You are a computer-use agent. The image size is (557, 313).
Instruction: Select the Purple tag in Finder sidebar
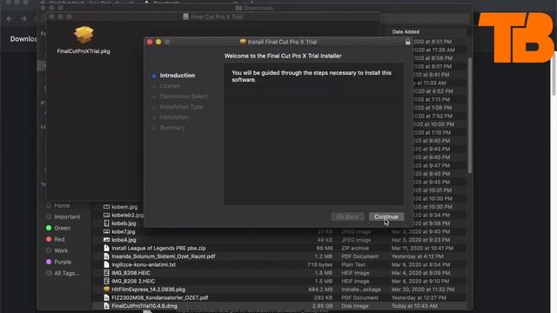coord(58,262)
